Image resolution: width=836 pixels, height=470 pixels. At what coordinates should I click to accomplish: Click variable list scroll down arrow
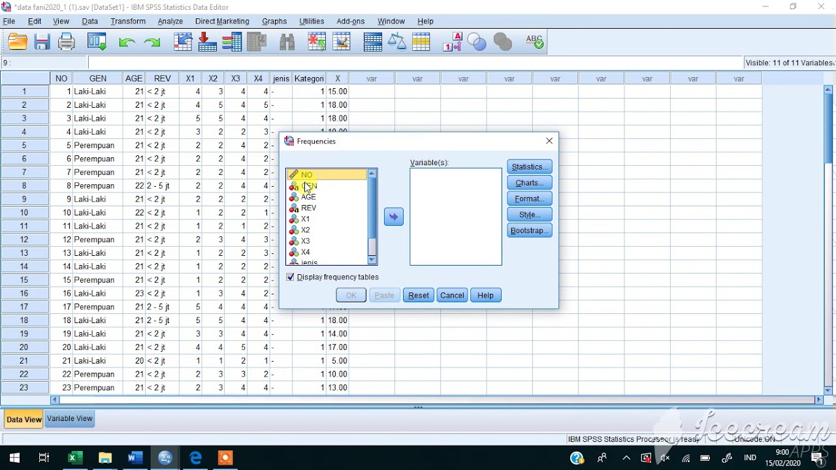pos(372,260)
